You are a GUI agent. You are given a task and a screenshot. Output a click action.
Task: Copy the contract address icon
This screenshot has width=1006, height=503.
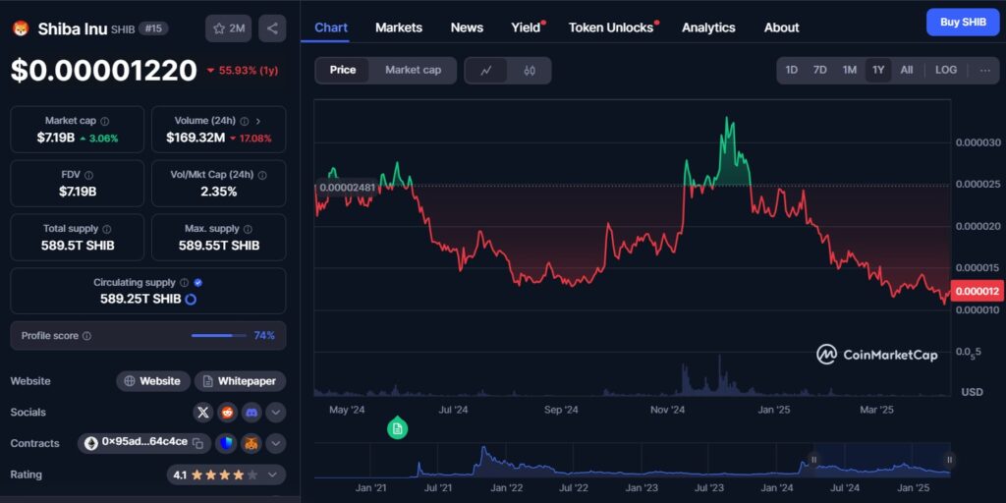[x=198, y=443]
